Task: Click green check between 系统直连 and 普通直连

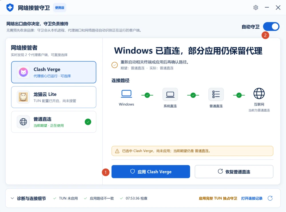Action: coord(193,95)
